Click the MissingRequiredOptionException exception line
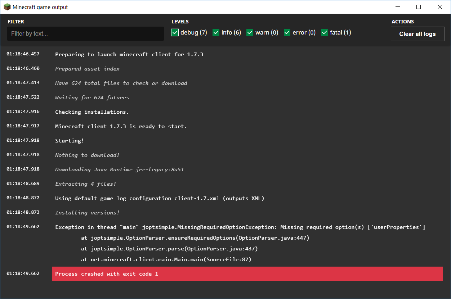451x299 pixels. [x=240, y=227]
